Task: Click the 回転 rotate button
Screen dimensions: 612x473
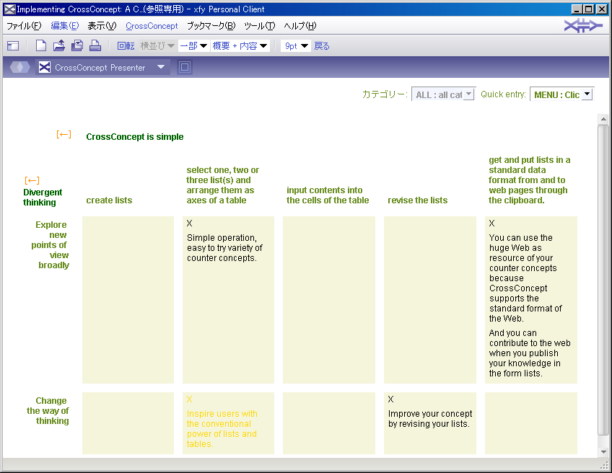Action: coord(126,46)
